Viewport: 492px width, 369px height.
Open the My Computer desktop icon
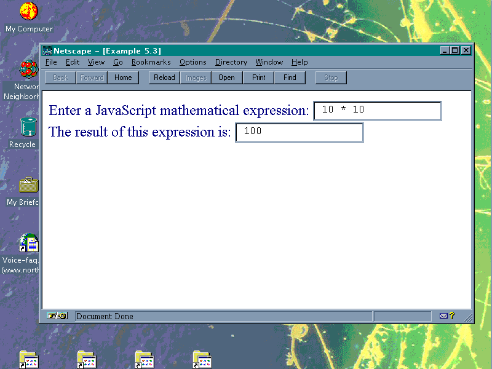(28, 11)
